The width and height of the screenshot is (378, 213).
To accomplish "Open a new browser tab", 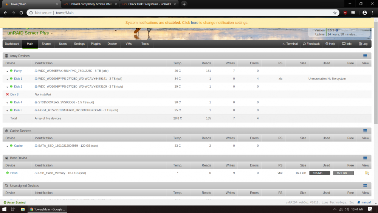I will (184, 4).
